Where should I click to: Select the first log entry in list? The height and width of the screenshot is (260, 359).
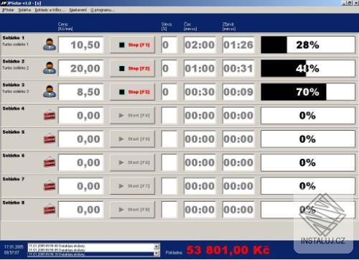point(91,246)
